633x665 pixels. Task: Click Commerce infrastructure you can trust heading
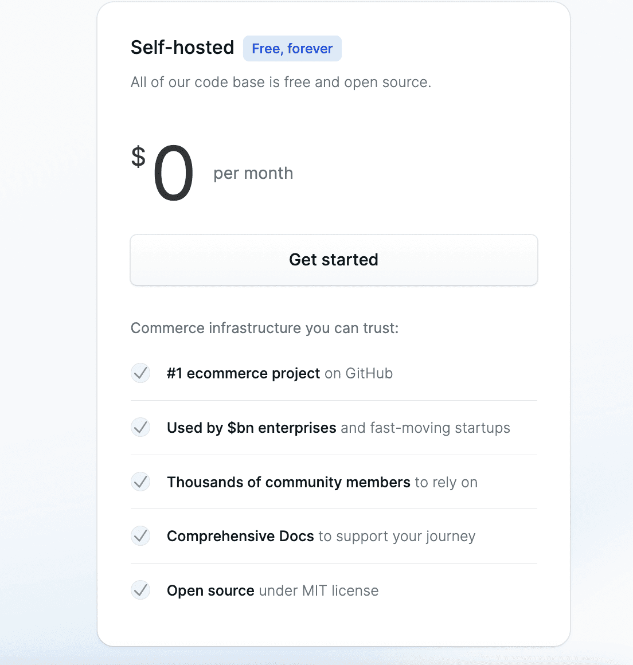265,328
